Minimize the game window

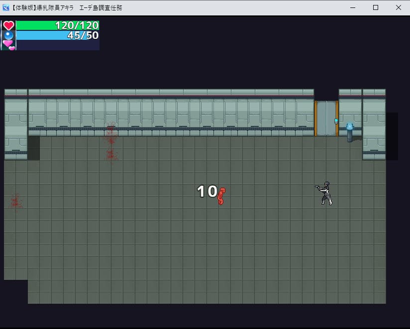click(353, 7)
